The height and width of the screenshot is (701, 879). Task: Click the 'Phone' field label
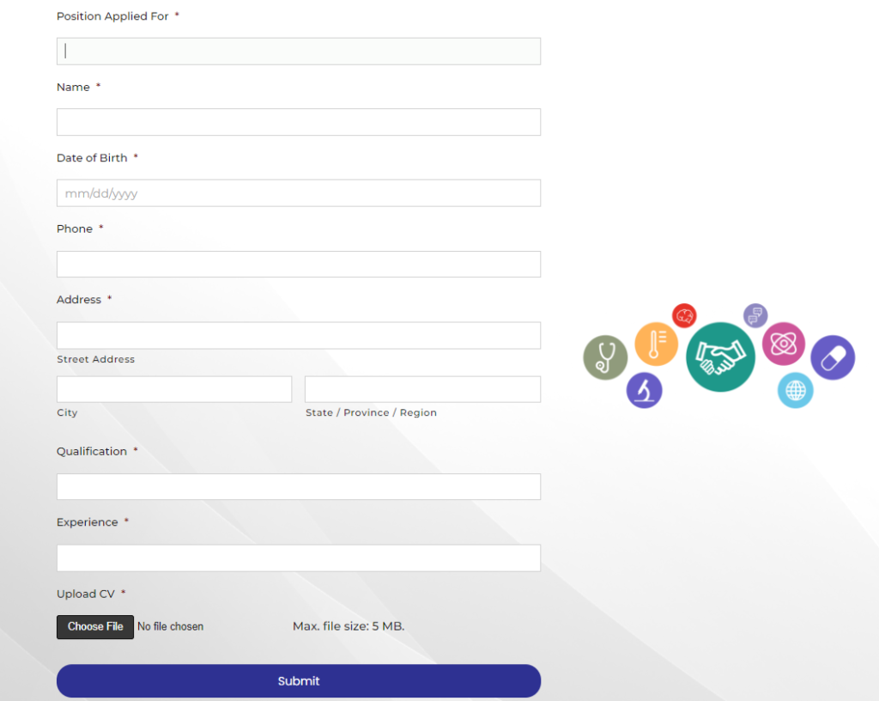[75, 229]
